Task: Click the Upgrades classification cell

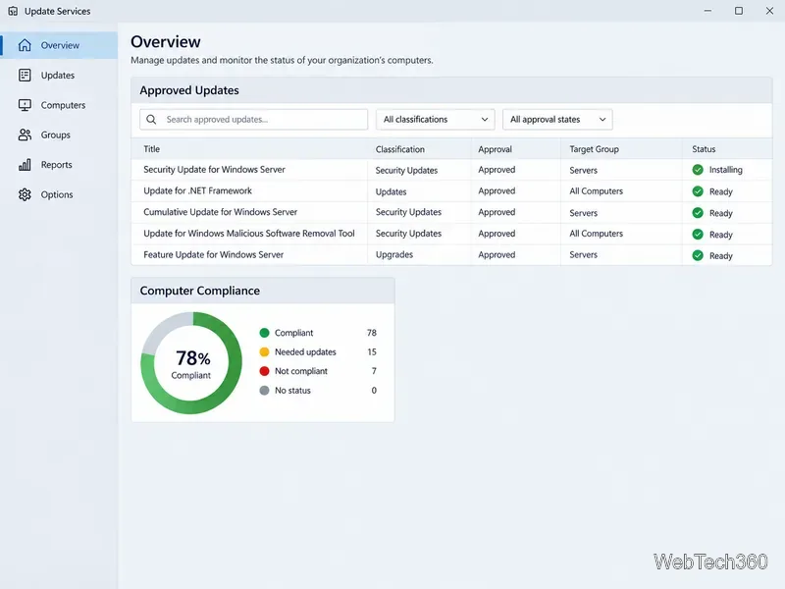Action: tap(394, 254)
